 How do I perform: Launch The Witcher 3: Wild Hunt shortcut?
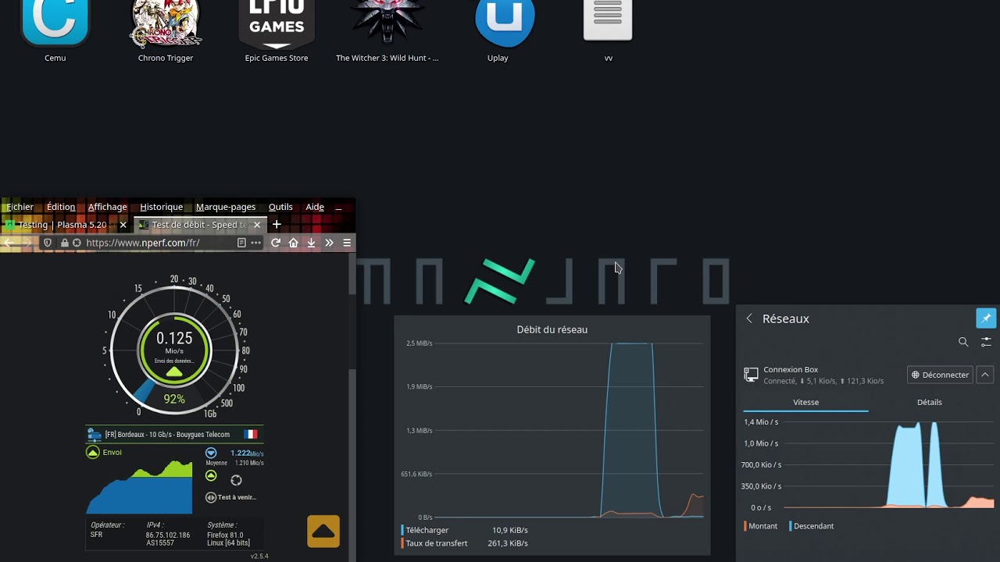click(387, 31)
